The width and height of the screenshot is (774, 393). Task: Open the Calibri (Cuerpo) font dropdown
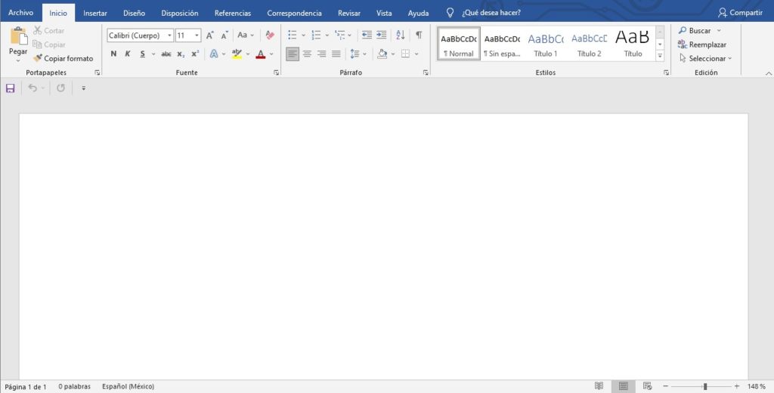click(169, 36)
